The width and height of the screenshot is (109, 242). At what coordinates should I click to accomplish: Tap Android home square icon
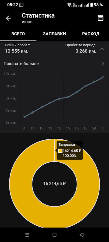point(54,235)
